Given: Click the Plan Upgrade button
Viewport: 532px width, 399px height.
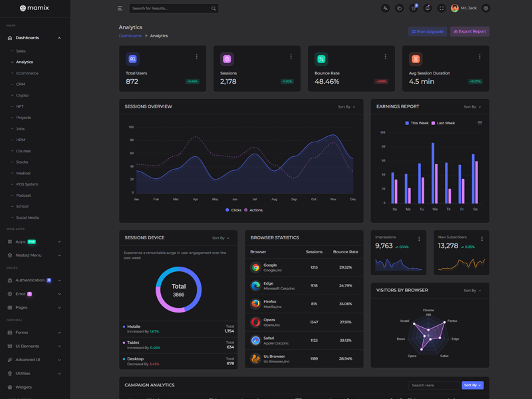Looking at the screenshot, I should (x=428, y=31).
